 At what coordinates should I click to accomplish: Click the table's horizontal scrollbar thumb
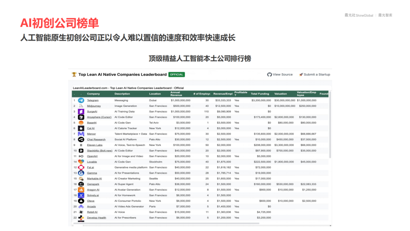(166, 223)
